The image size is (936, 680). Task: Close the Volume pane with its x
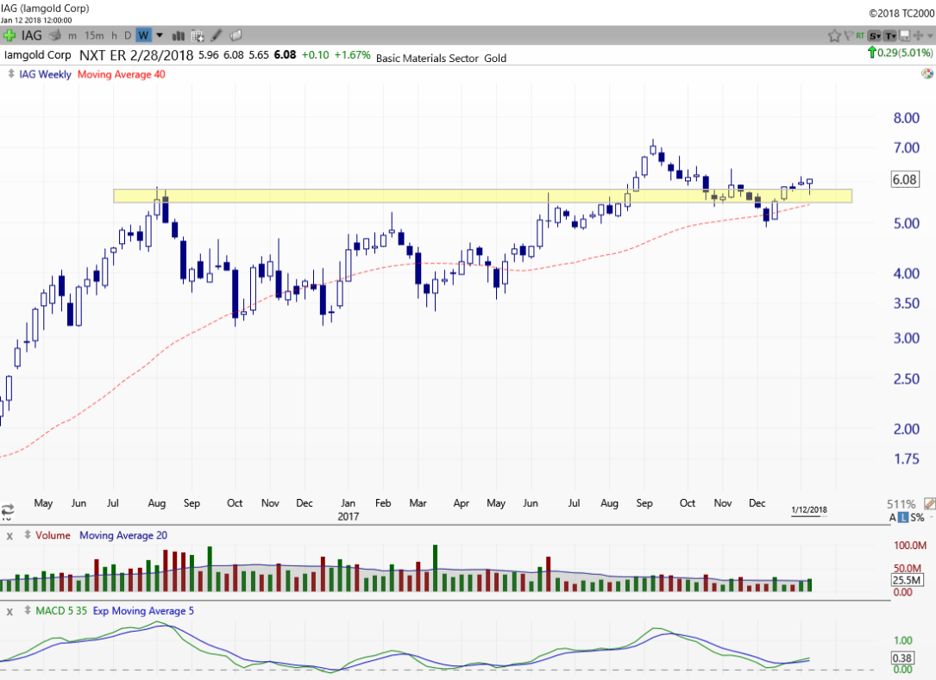point(9,536)
